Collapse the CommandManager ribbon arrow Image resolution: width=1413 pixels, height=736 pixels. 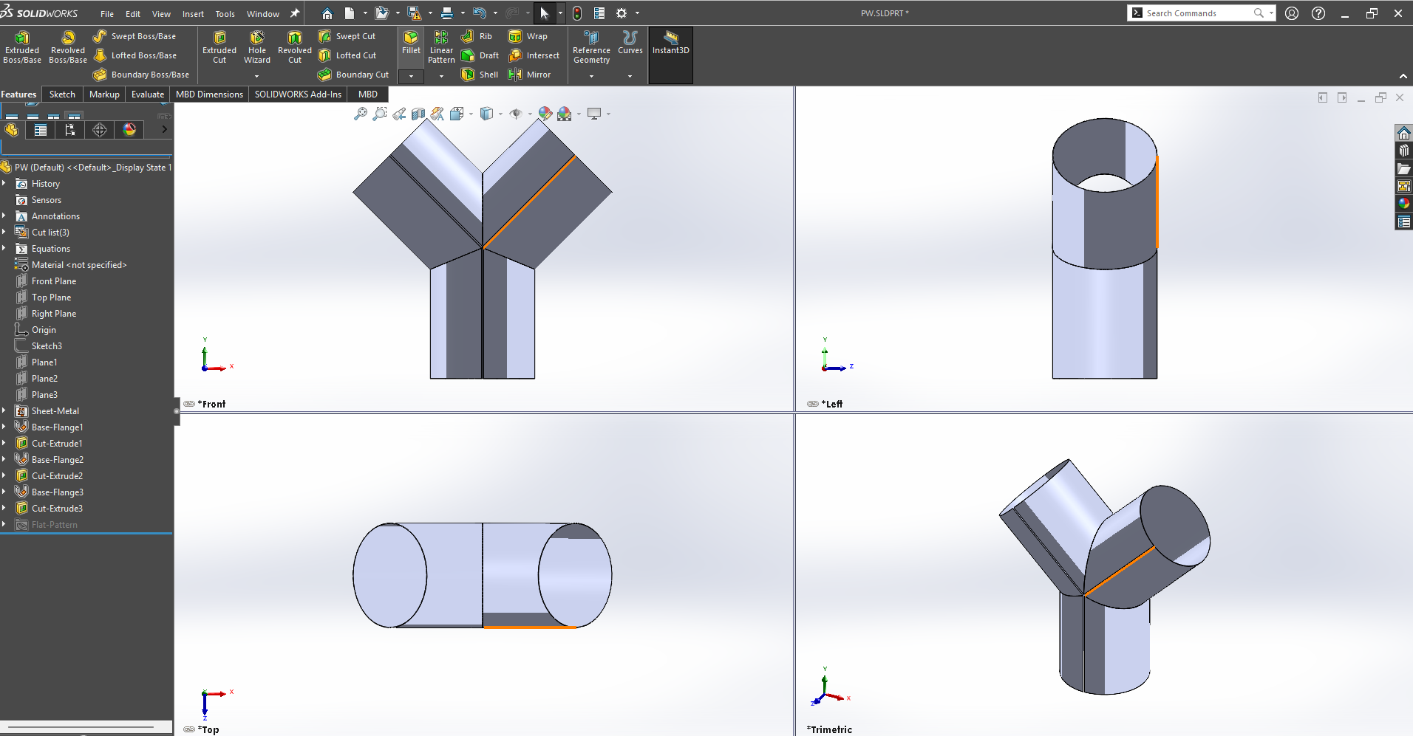pos(1403,76)
